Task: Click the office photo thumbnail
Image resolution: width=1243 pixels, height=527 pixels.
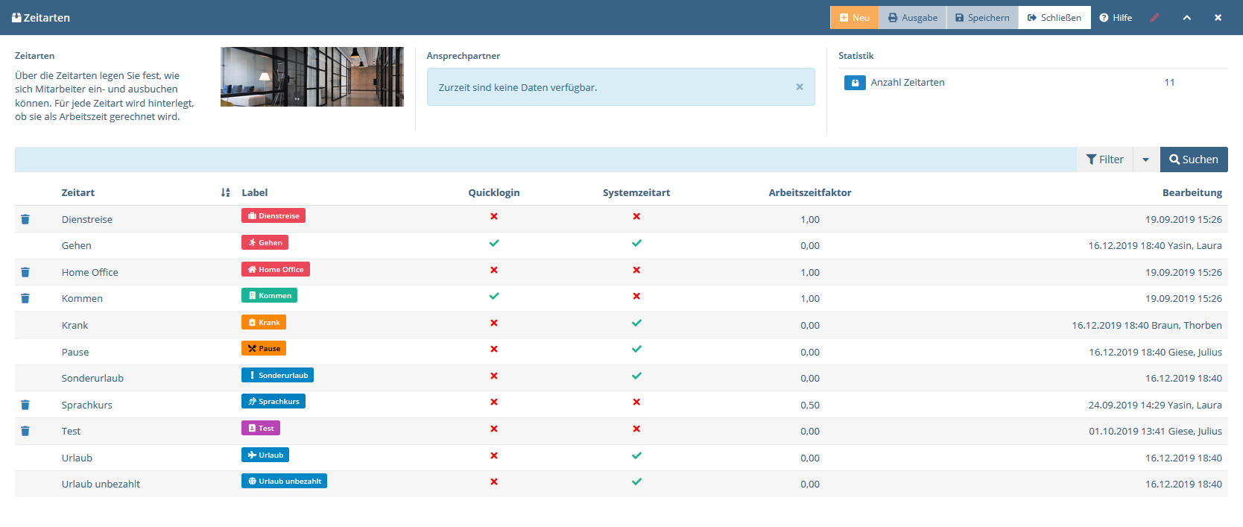Action: [x=312, y=77]
